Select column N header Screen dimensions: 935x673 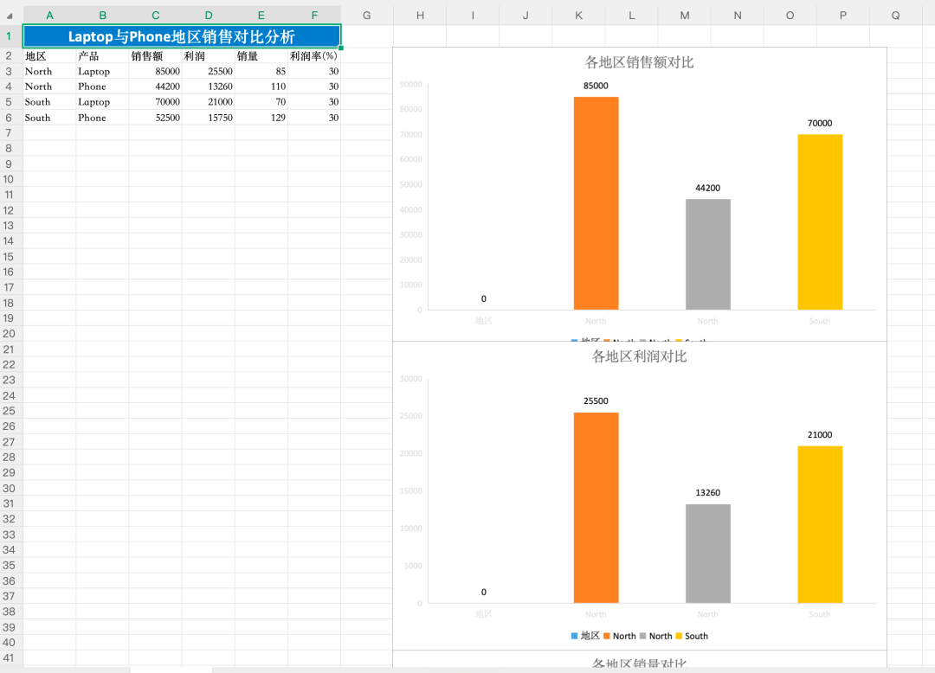coord(738,16)
